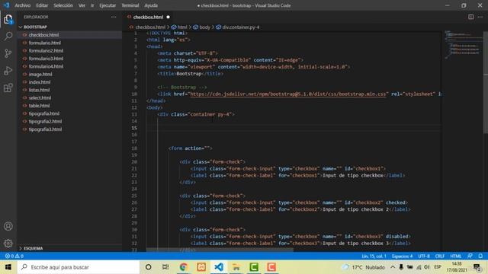Open select.html in explorer
The image size is (488, 274).
click(x=40, y=98)
